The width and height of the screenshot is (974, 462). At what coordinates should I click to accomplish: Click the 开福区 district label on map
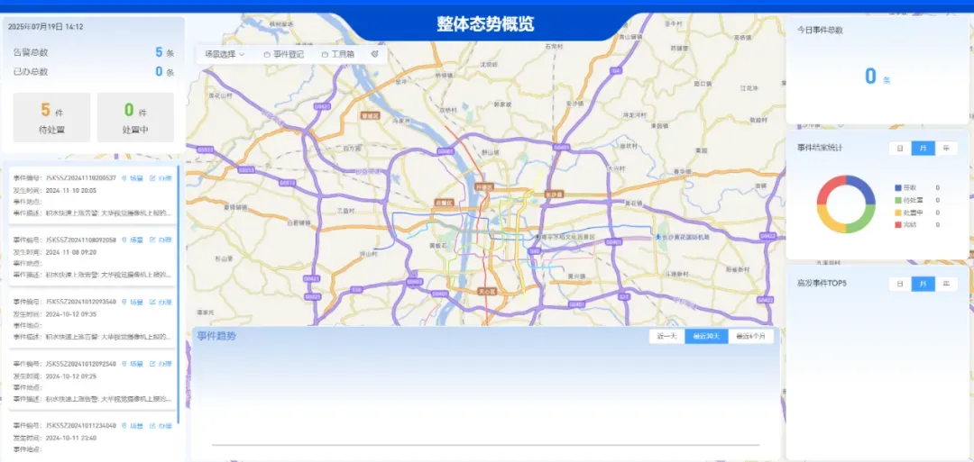[x=483, y=186]
